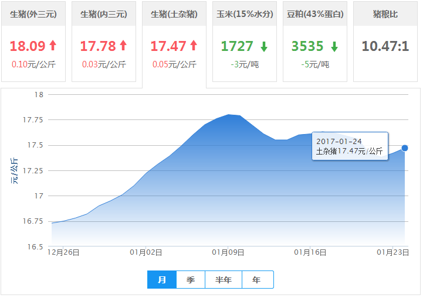
Task: Click the 元/公斤 y-axis title
Action: click(x=15, y=171)
